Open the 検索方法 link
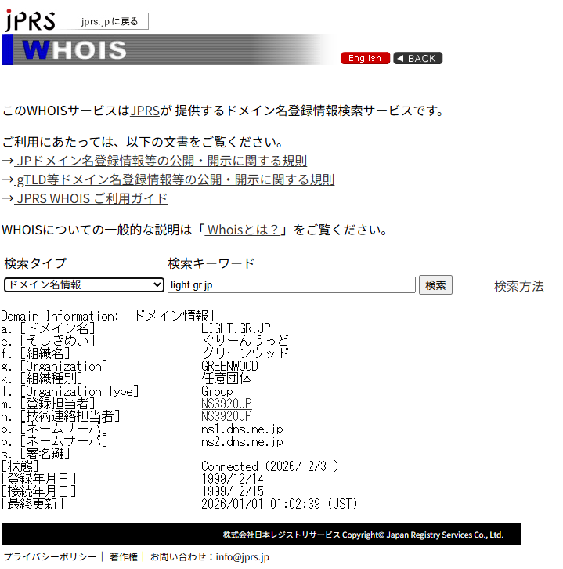Screen dimensions: 563x569 click(519, 286)
